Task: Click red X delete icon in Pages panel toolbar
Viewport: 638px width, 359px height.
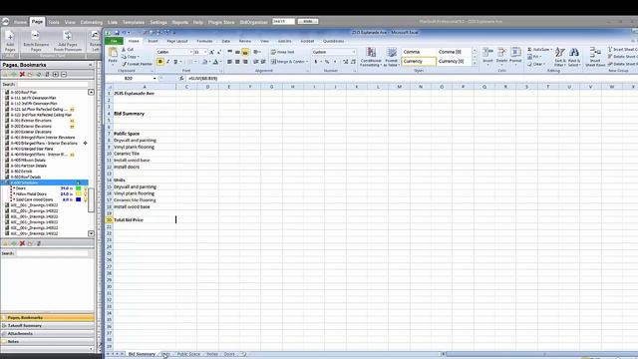Action: tap(22, 75)
